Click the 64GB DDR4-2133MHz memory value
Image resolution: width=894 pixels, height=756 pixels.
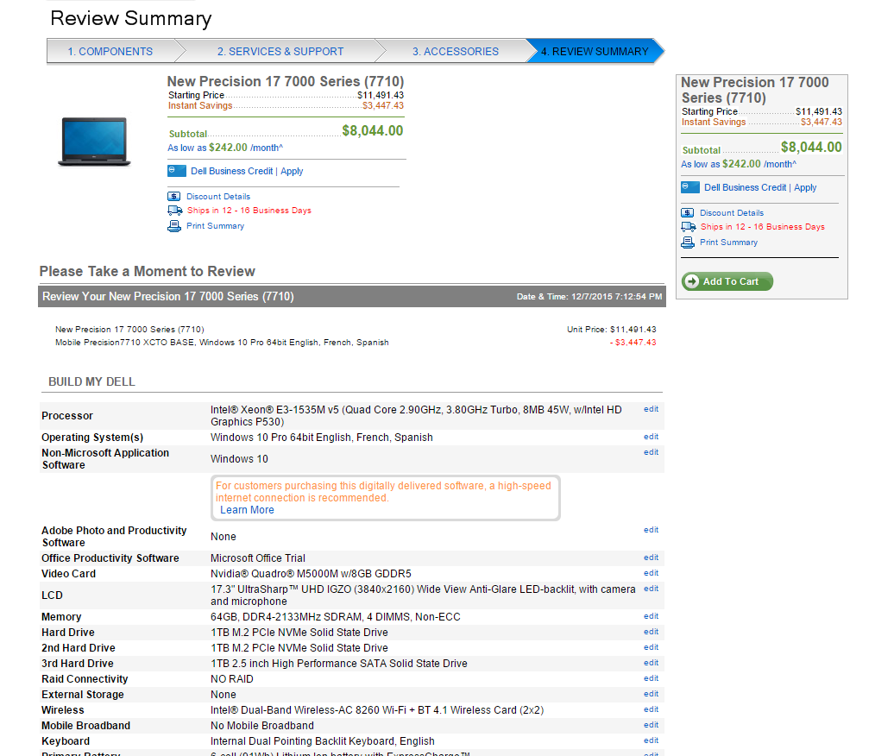(335, 617)
